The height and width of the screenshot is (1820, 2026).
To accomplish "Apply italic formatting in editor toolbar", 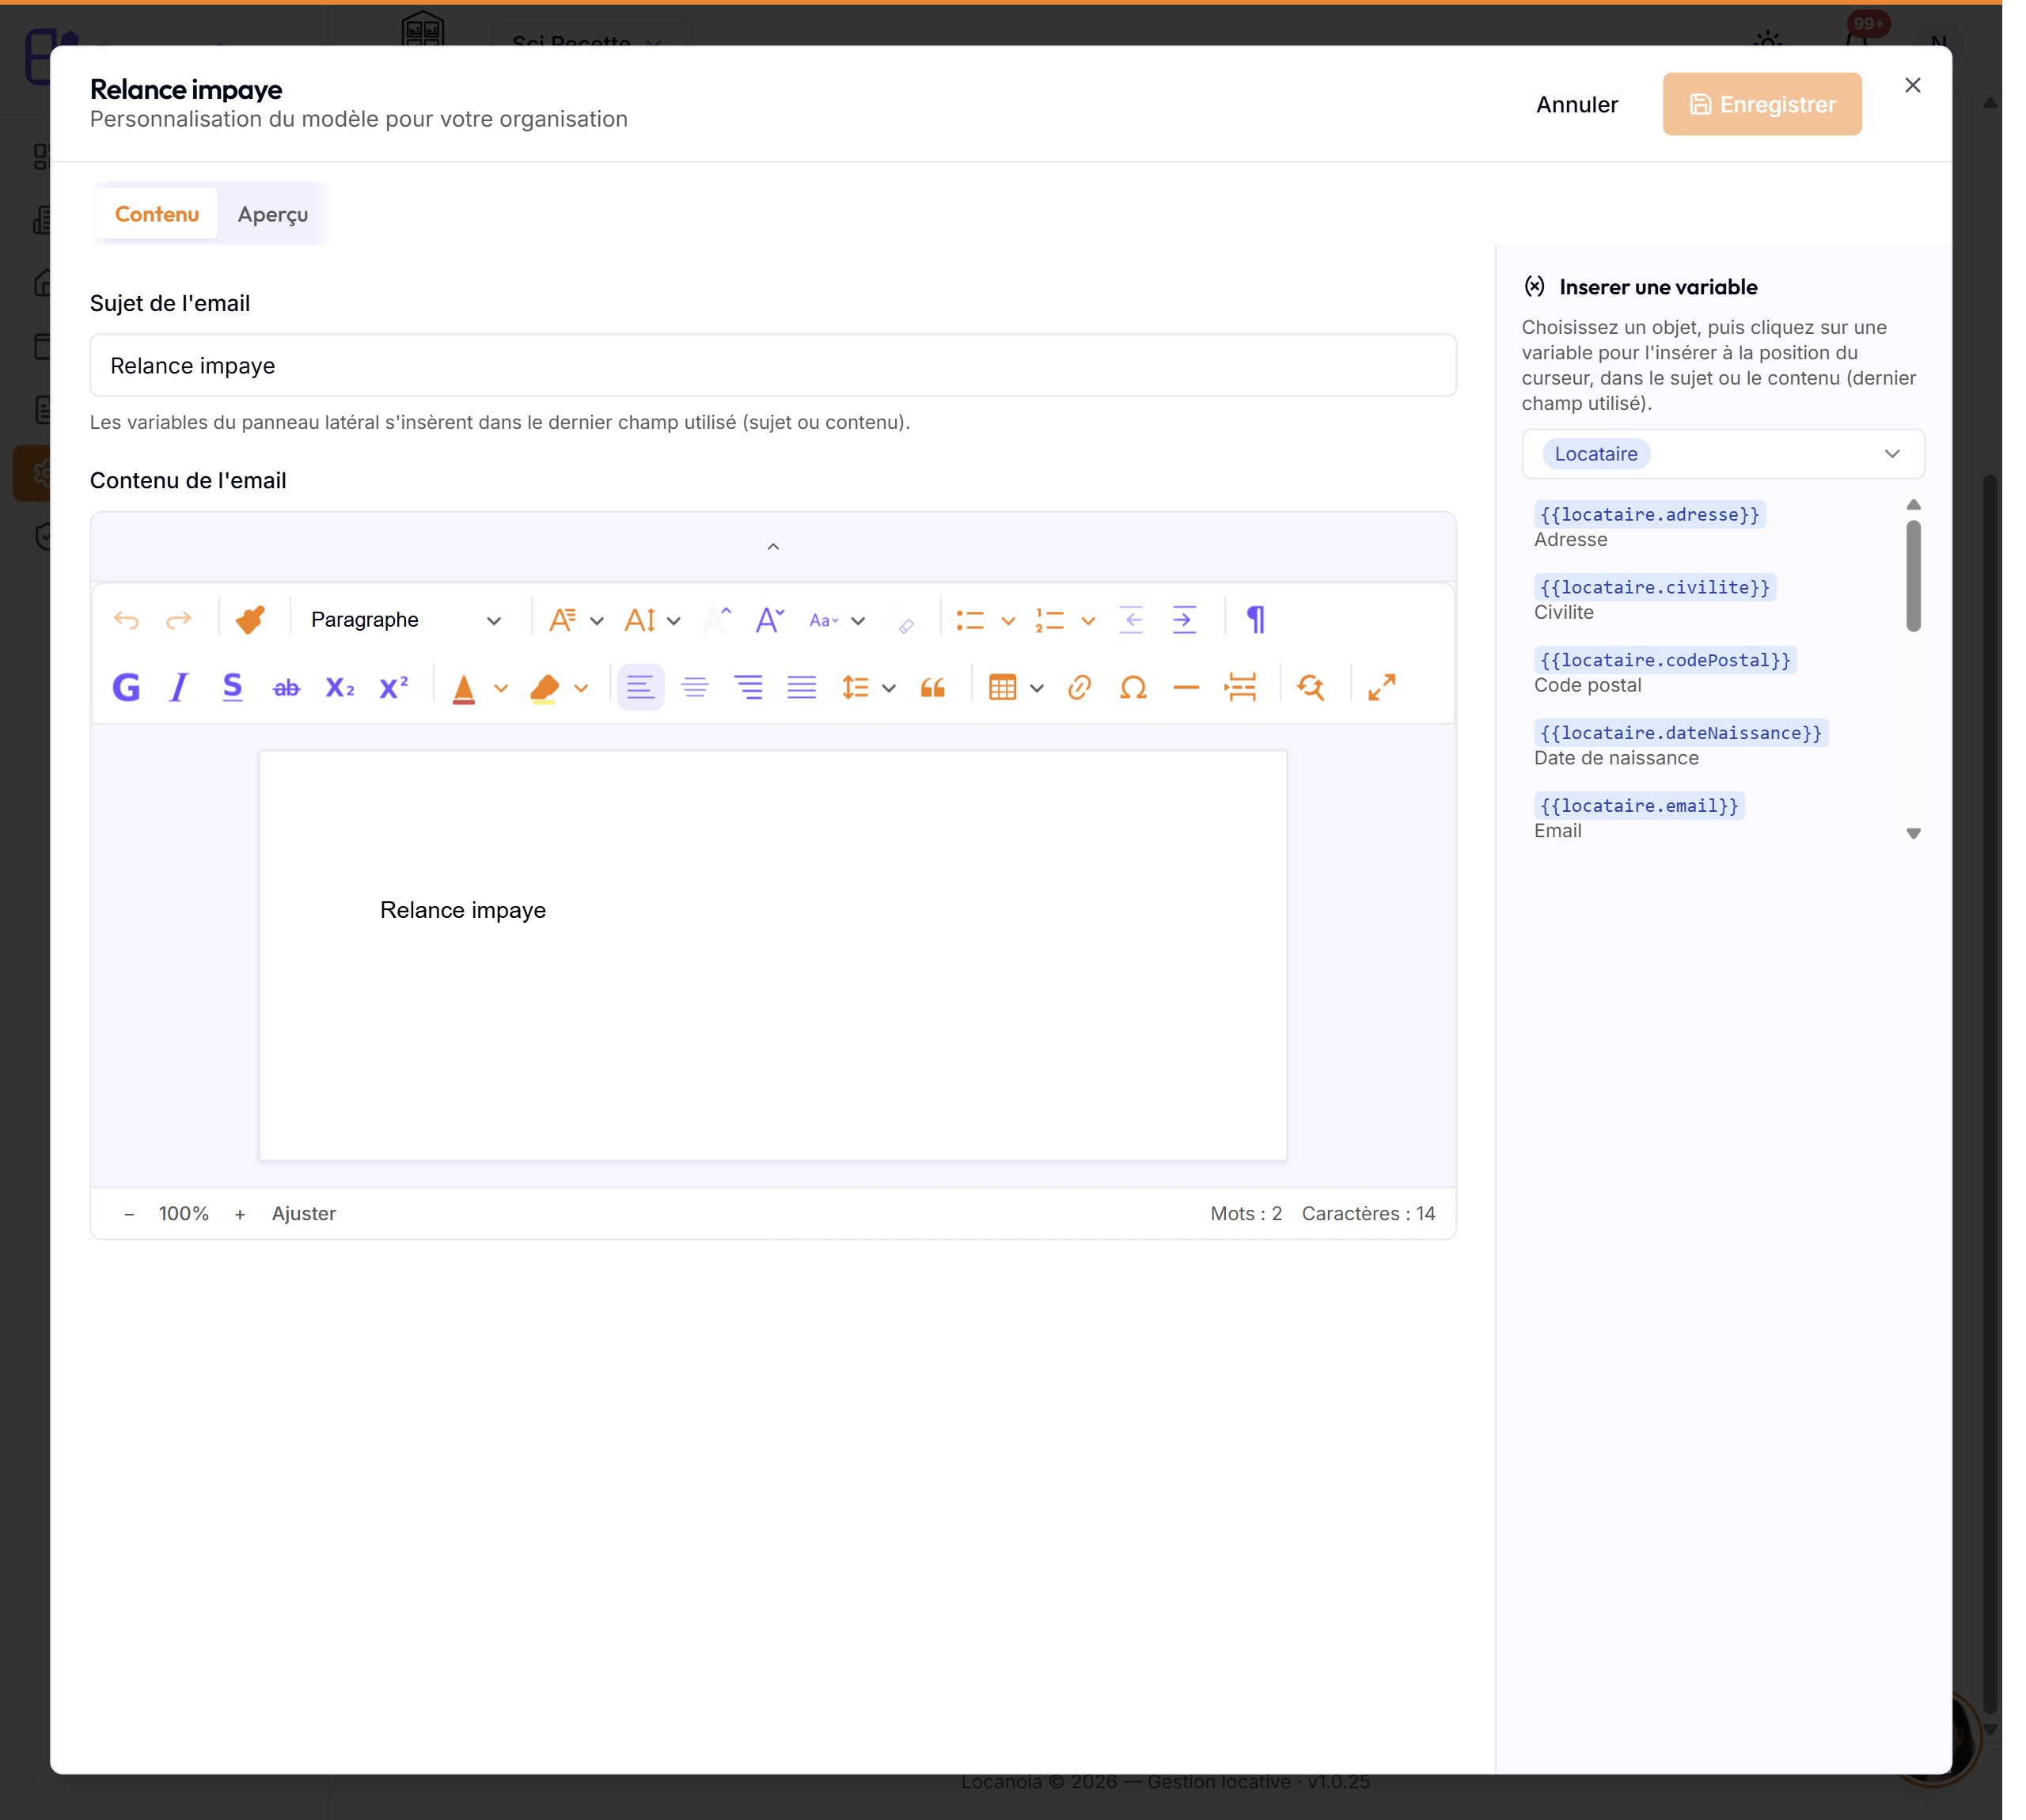I will 179,688.
